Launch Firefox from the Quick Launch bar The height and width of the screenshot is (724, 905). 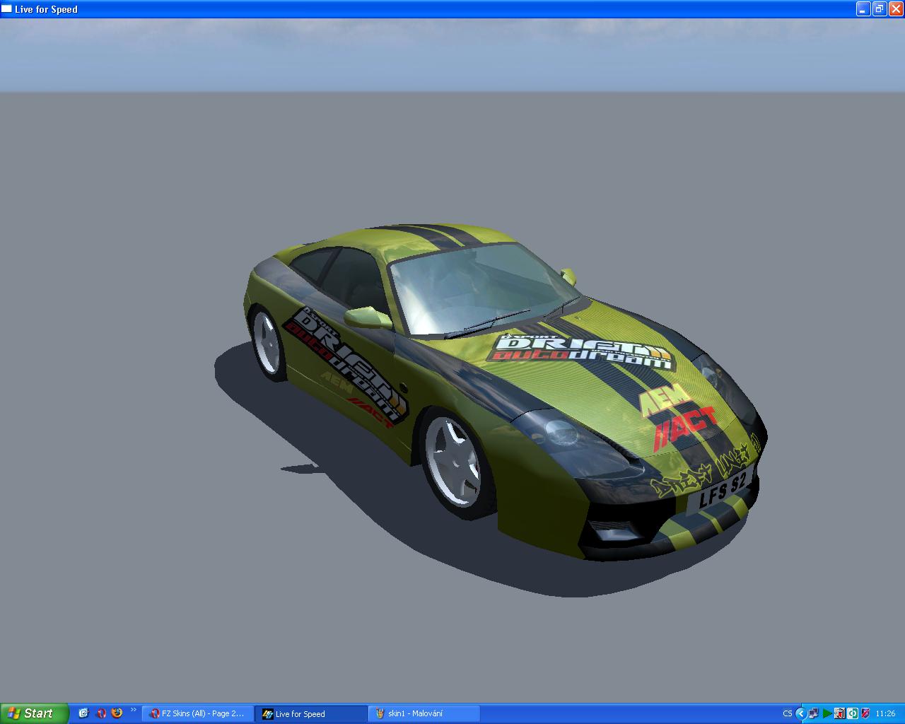pos(117,713)
